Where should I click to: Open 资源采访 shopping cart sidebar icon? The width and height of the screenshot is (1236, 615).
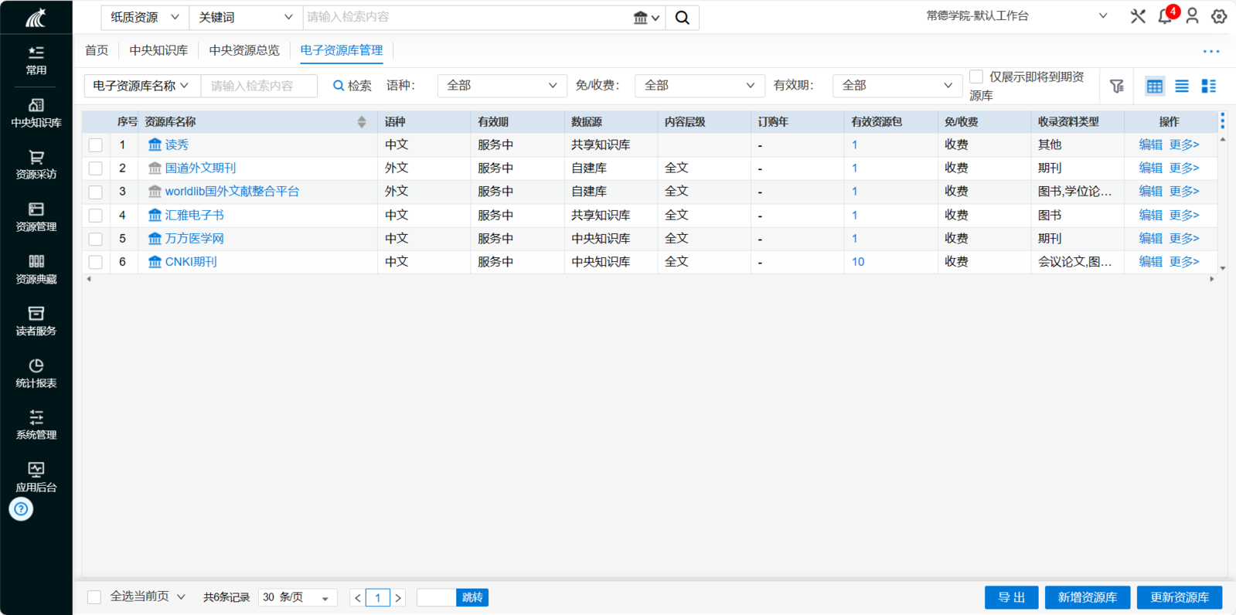coord(36,165)
